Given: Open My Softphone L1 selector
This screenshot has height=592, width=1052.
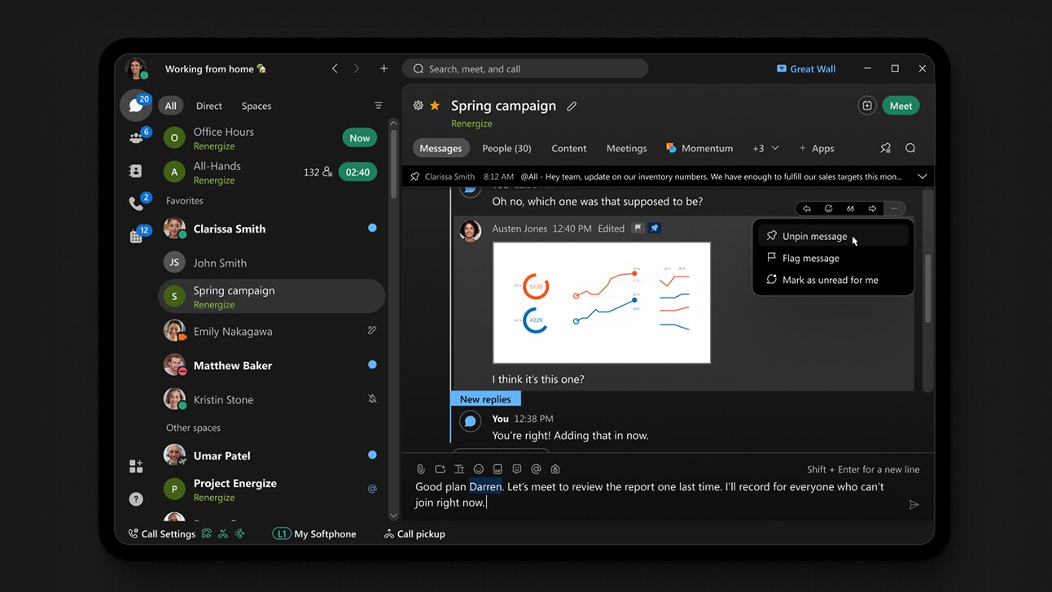Looking at the screenshot, I should point(314,533).
